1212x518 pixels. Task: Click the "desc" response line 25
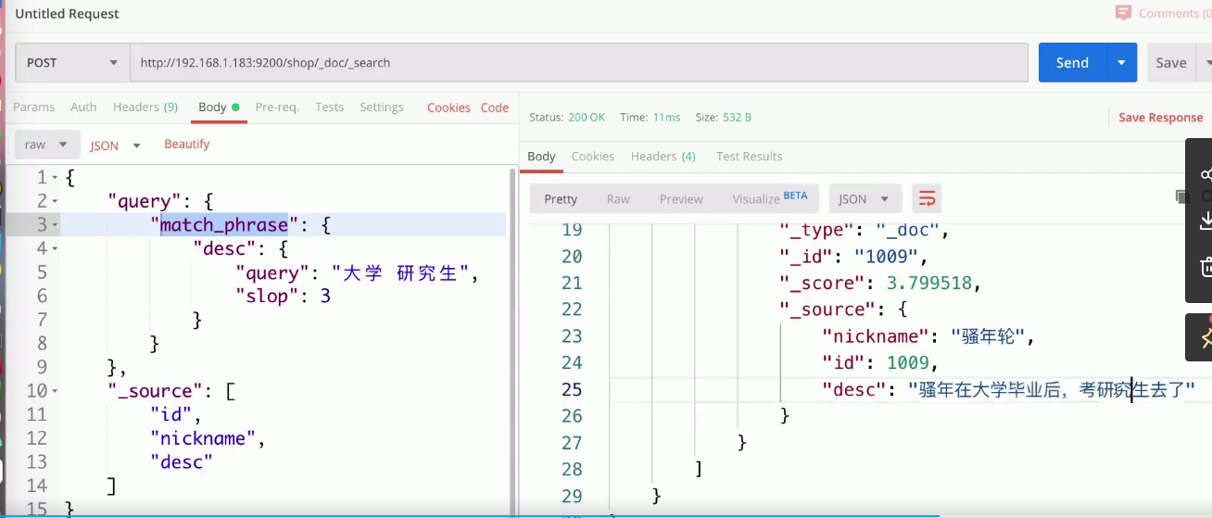(x=1009, y=389)
